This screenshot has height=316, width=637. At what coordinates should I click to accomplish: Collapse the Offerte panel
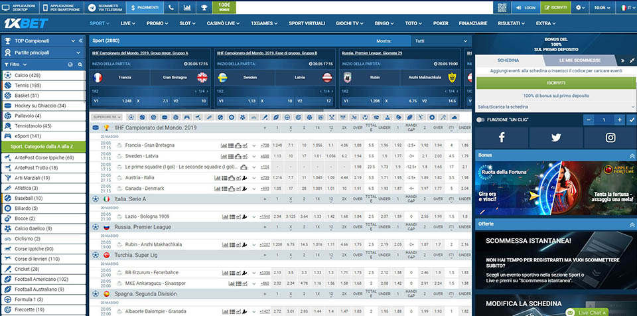632,224
